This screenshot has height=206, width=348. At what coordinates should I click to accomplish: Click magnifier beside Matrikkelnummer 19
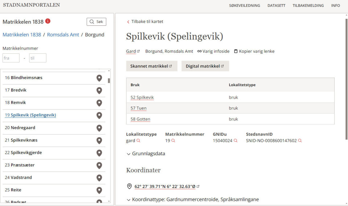(x=173, y=141)
